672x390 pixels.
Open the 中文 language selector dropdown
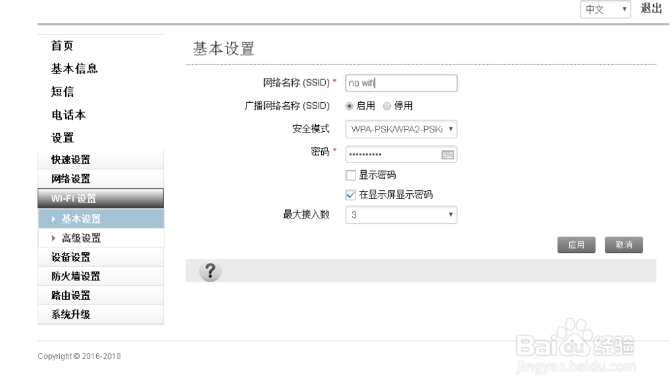pos(604,9)
